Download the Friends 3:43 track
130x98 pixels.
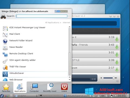[117, 47]
